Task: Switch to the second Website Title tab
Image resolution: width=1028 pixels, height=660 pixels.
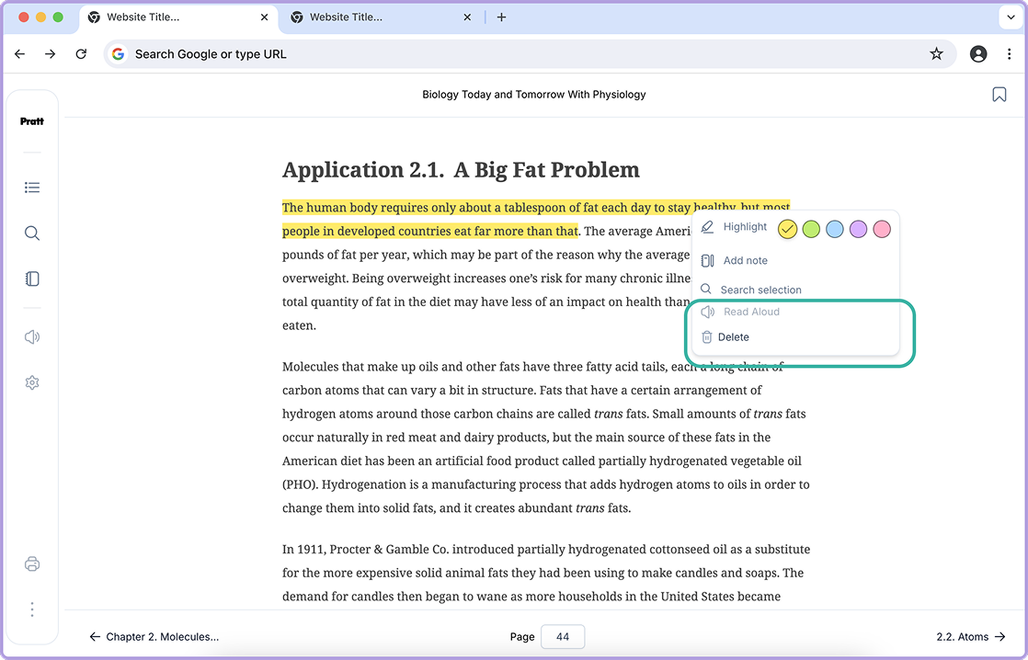Action: tap(381, 17)
